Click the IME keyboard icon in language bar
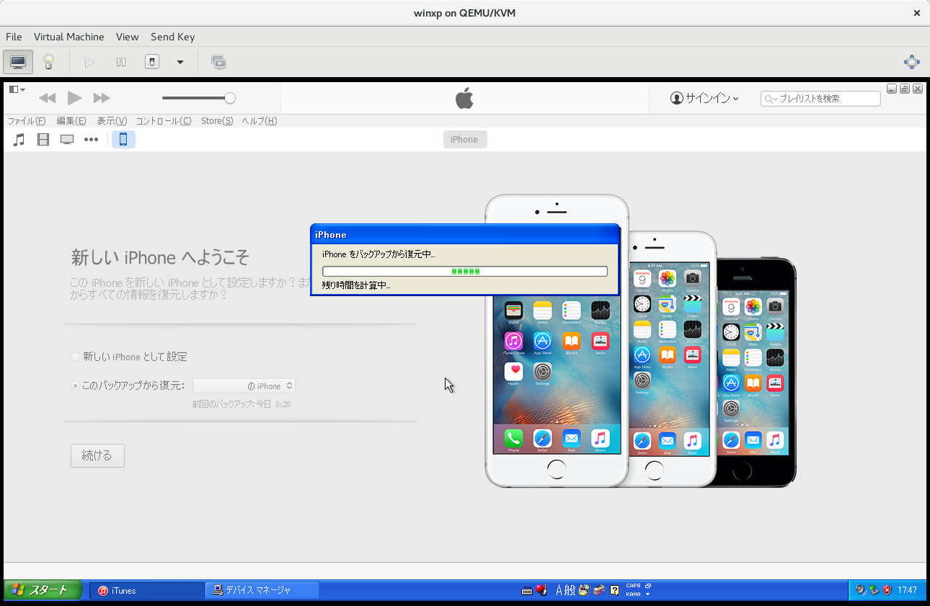Viewport: 930px width, 606px height. tap(527, 590)
